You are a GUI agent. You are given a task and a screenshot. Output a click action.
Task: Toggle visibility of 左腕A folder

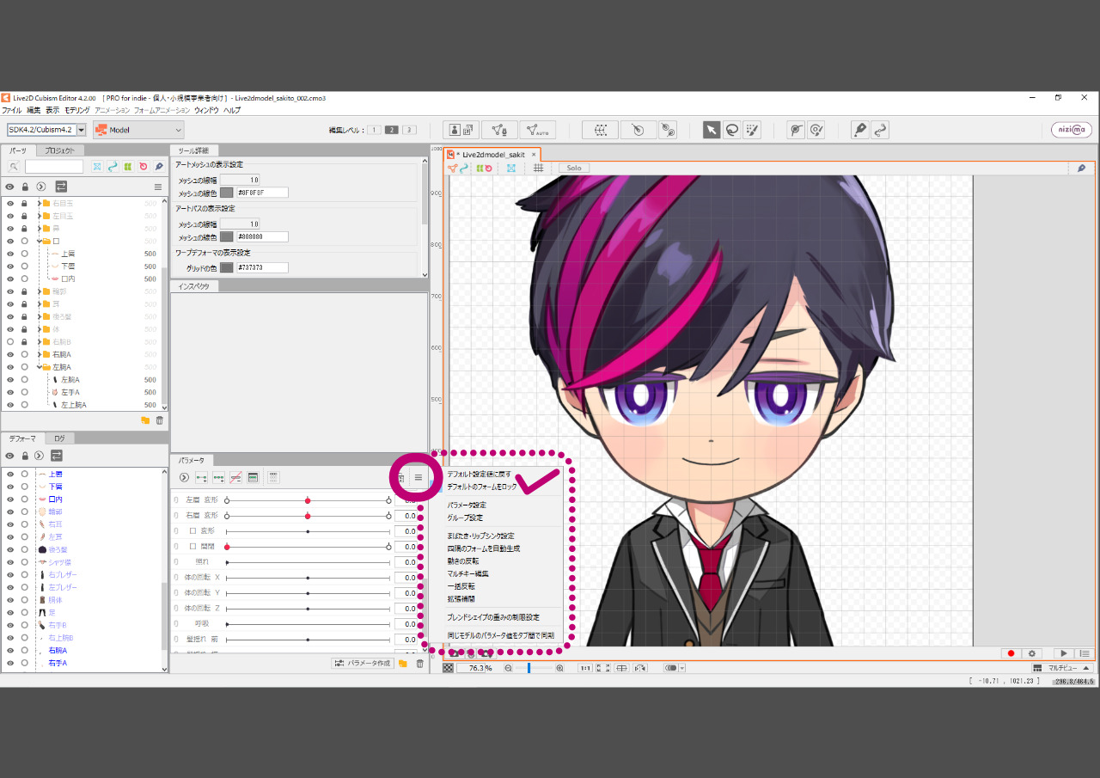coord(10,367)
